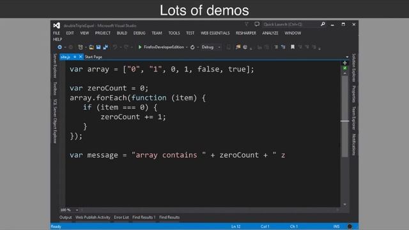Click the Clear bookmarks icon

[314, 47]
